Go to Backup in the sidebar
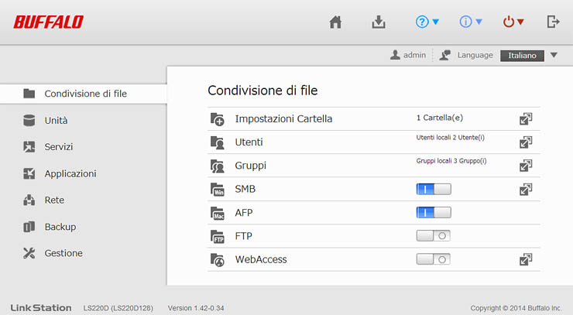This screenshot has width=573, height=315. pos(60,227)
